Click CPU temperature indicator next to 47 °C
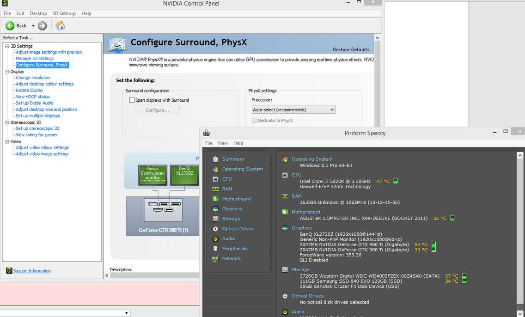The width and height of the screenshot is (525, 317). tap(396, 181)
